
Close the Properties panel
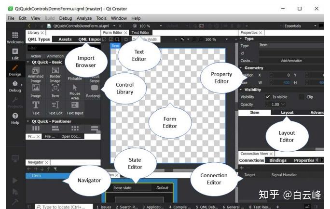click(x=261, y=33)
